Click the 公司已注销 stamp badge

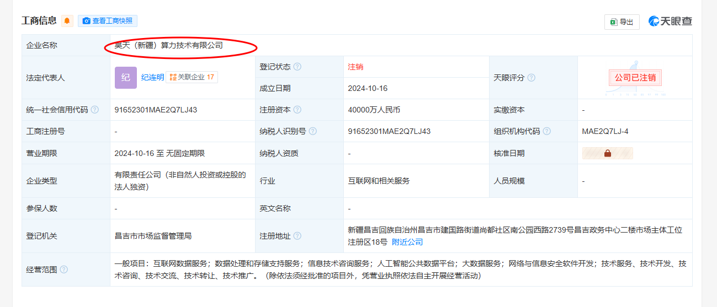[x=635, y=78]
